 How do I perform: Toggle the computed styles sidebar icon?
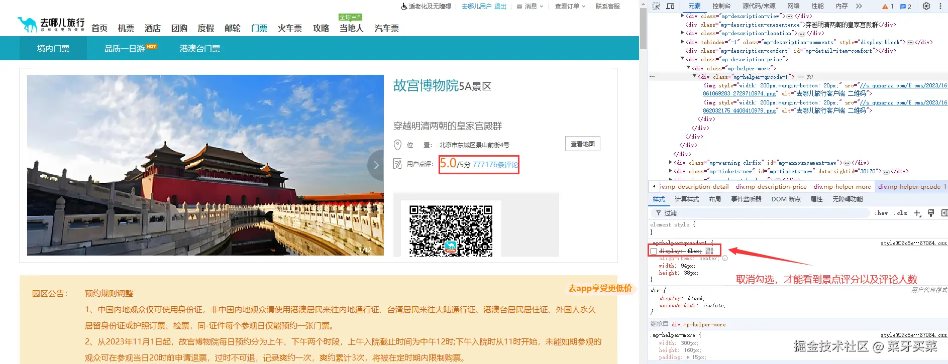[x=944, y=213]
